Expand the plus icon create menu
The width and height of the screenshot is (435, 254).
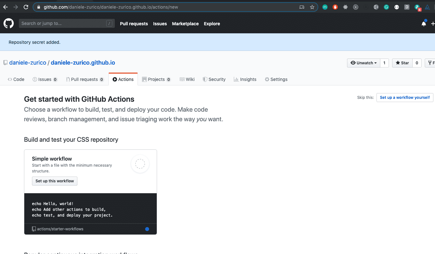pos(432,23)
